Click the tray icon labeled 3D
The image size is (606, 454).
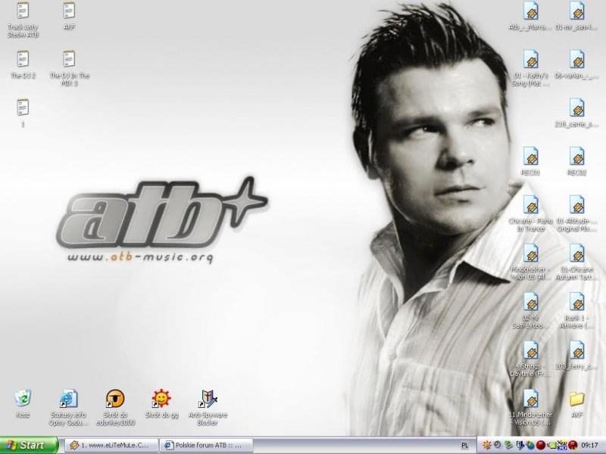pos(562,445)
